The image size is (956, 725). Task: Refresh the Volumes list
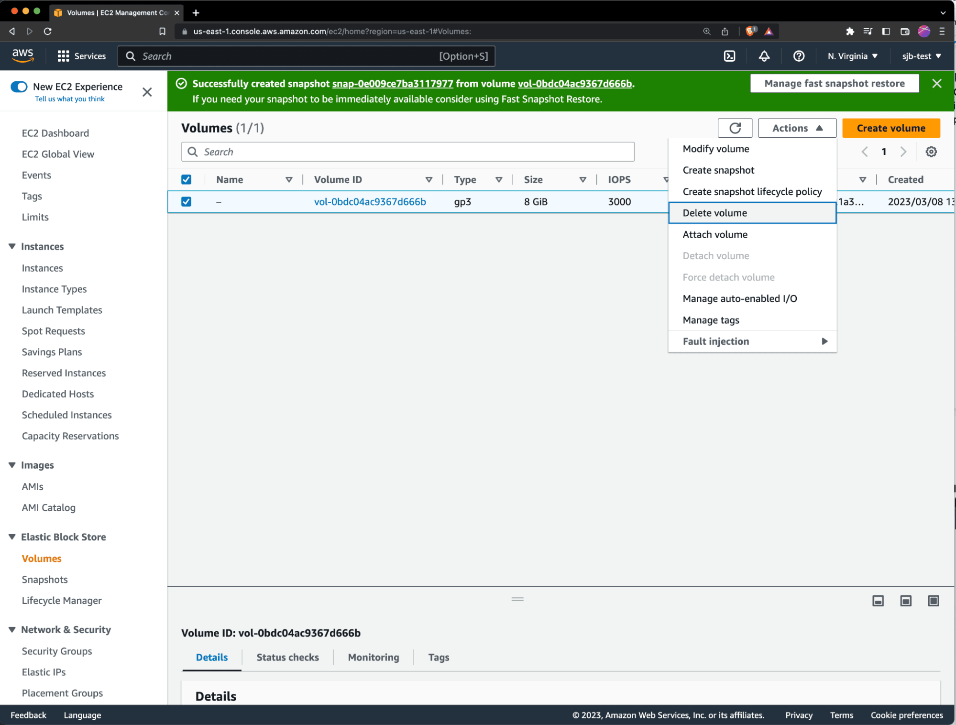(735, 128)
